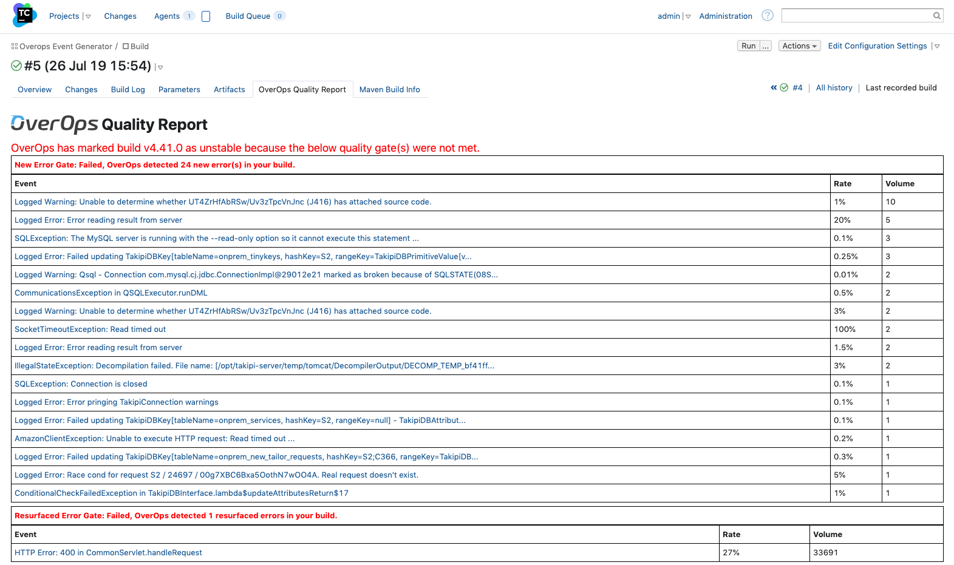Click the Agents count badge
The image size is (954, 565).
click(x=189, y=16)
